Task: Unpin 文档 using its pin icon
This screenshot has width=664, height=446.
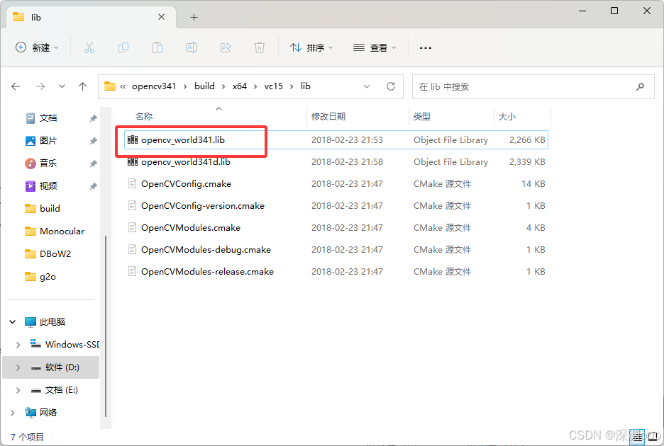Action: point(93,118)
